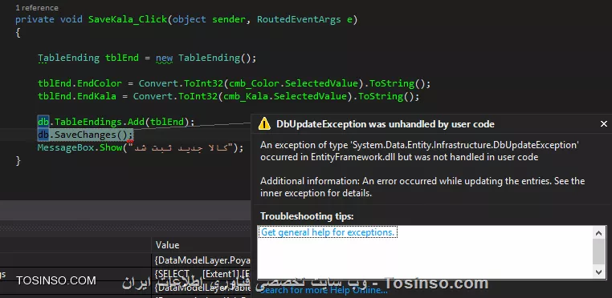Click the MessageBox.Show statement

(140, 147)
